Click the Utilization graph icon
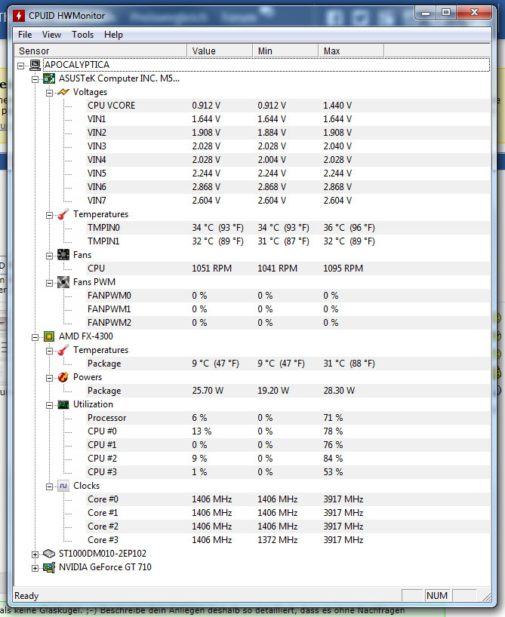This screenshot has width=505, height=617. coord(63,404)
